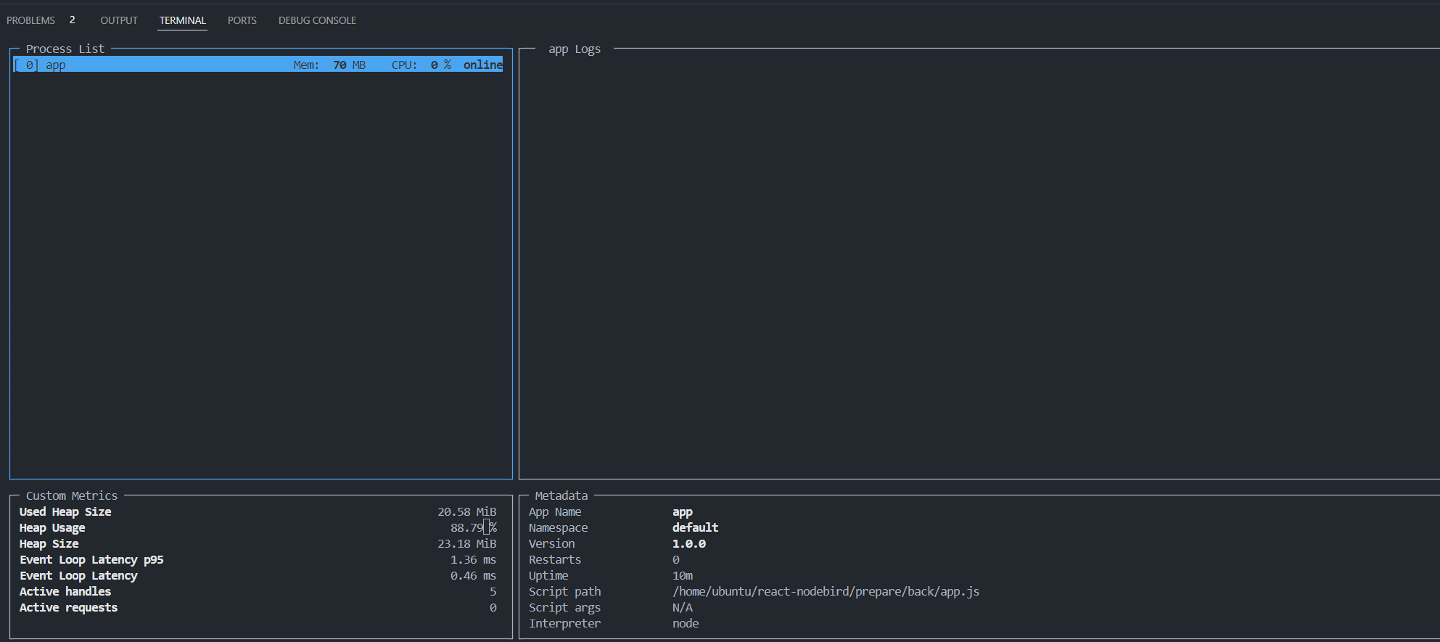The height and width of the screenshot is (642, 1440).
Task: Switch to the DEBUG CONSOLE tab
Action: click(317, 20)
